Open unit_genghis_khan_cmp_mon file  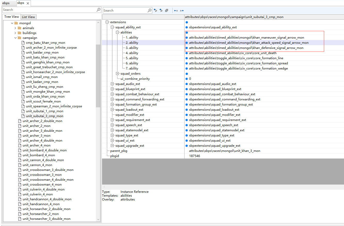(x=47, y=62)
